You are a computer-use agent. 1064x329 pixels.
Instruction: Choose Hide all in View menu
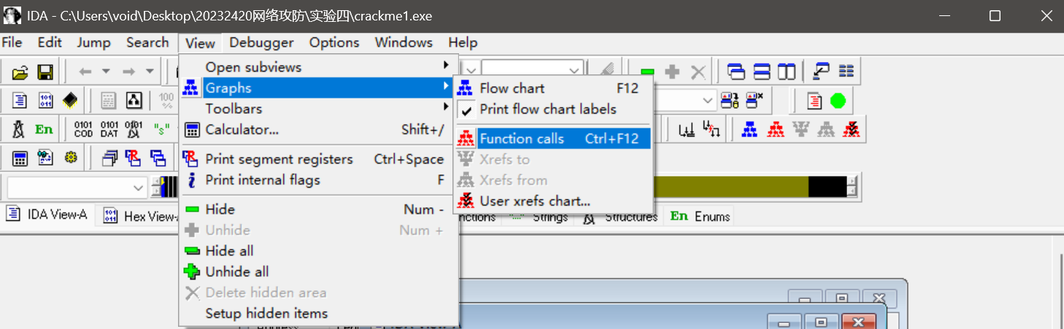(318, 251)
